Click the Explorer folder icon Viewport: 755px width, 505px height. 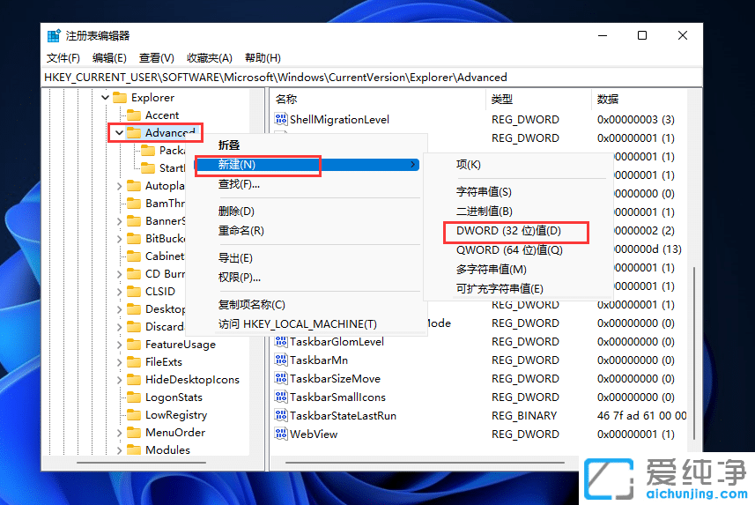point(120,97)
